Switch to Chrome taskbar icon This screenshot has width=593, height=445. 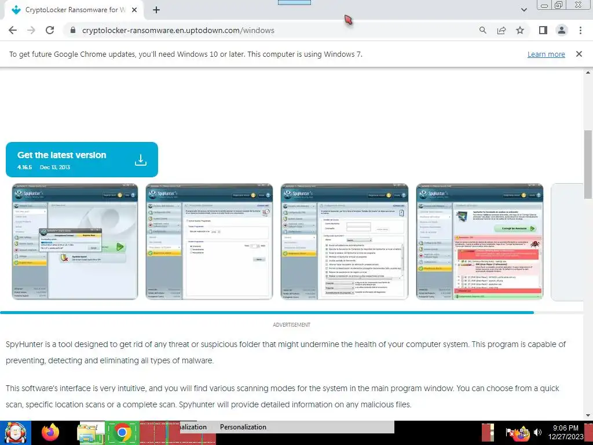pyautogui.click(x=122, y=432)
